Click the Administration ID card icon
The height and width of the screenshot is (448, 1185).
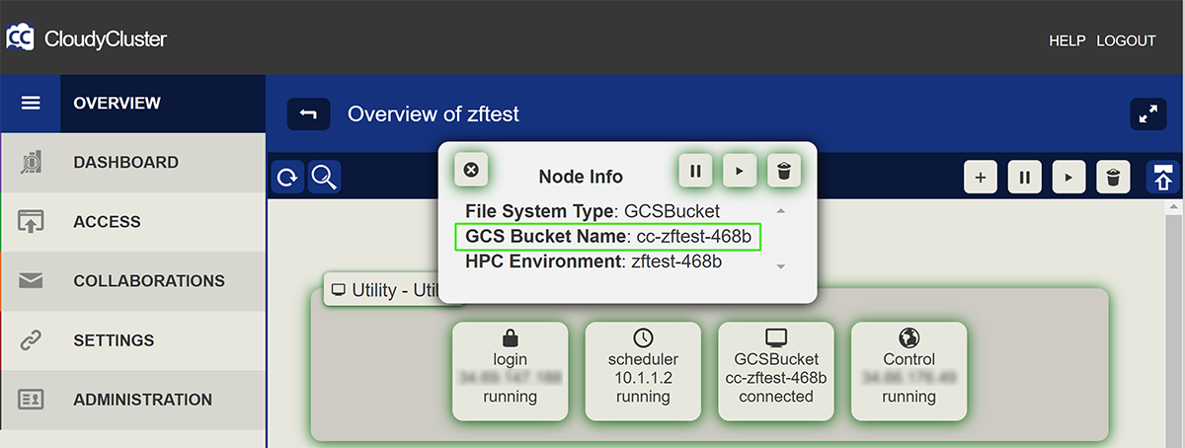coord(31,400)
